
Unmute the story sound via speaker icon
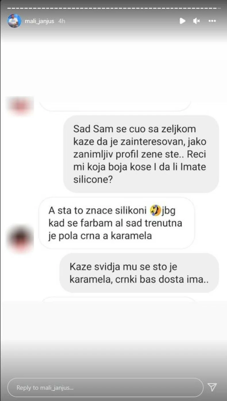[x=197, y=21]
